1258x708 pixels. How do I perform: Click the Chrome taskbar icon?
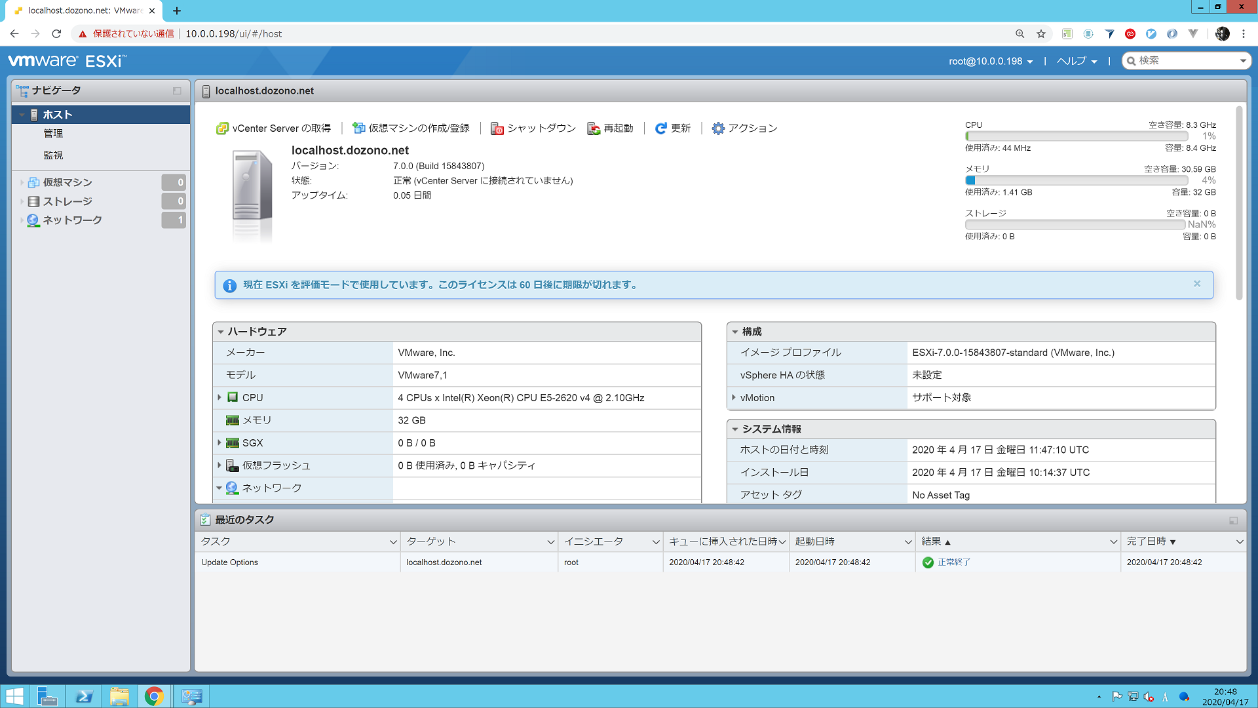point(154,696)
